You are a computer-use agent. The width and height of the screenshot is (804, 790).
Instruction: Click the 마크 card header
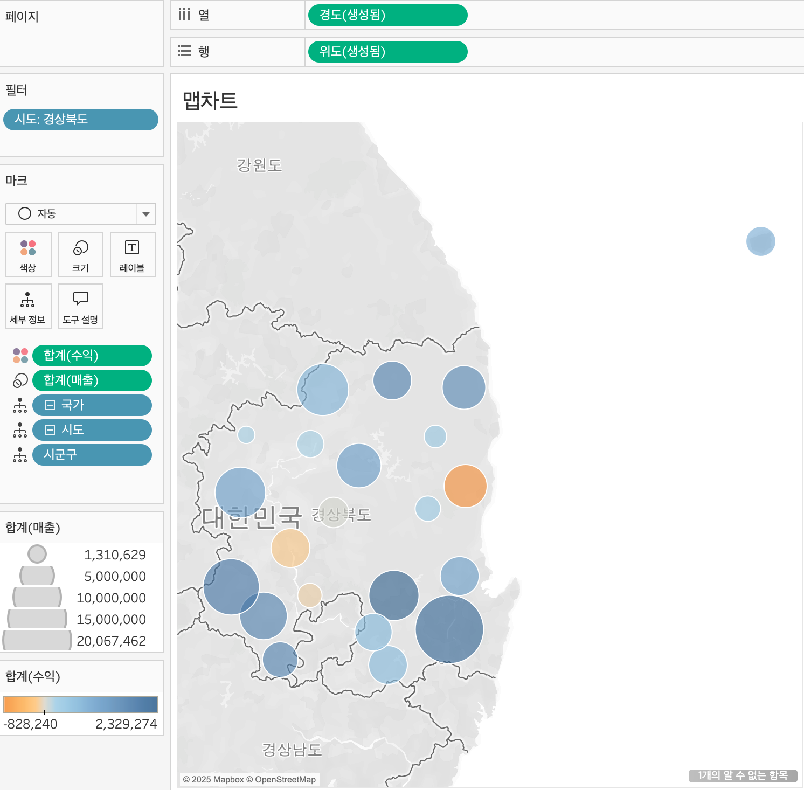[x=17, y=181]
